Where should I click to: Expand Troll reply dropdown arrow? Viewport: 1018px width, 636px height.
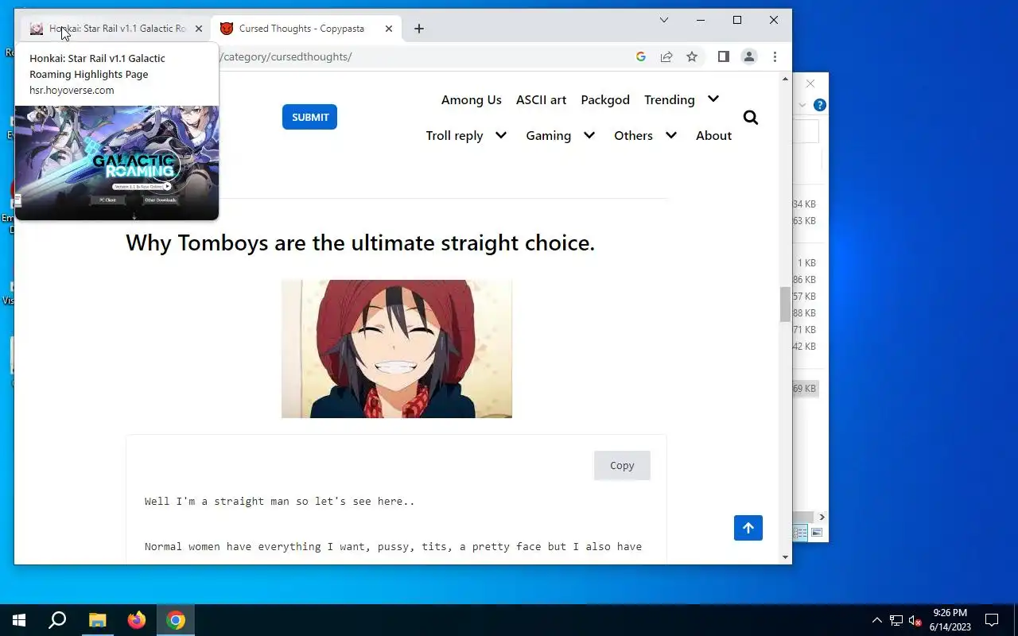coord(501,135)
